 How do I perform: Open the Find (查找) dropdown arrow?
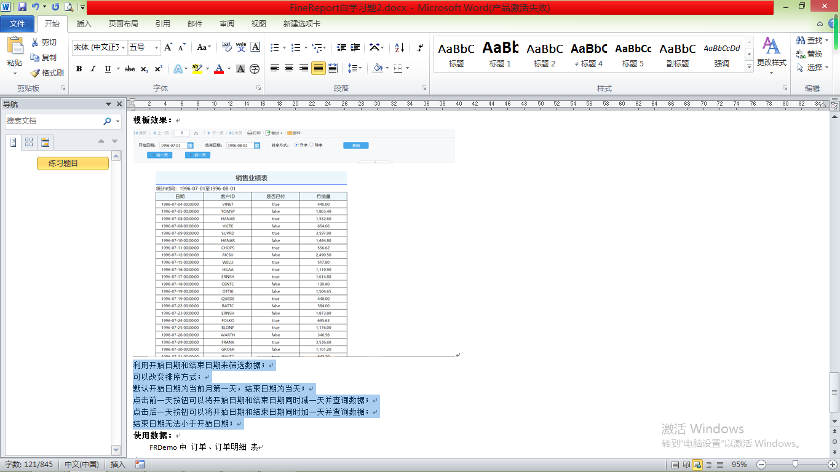click(826, 41)
